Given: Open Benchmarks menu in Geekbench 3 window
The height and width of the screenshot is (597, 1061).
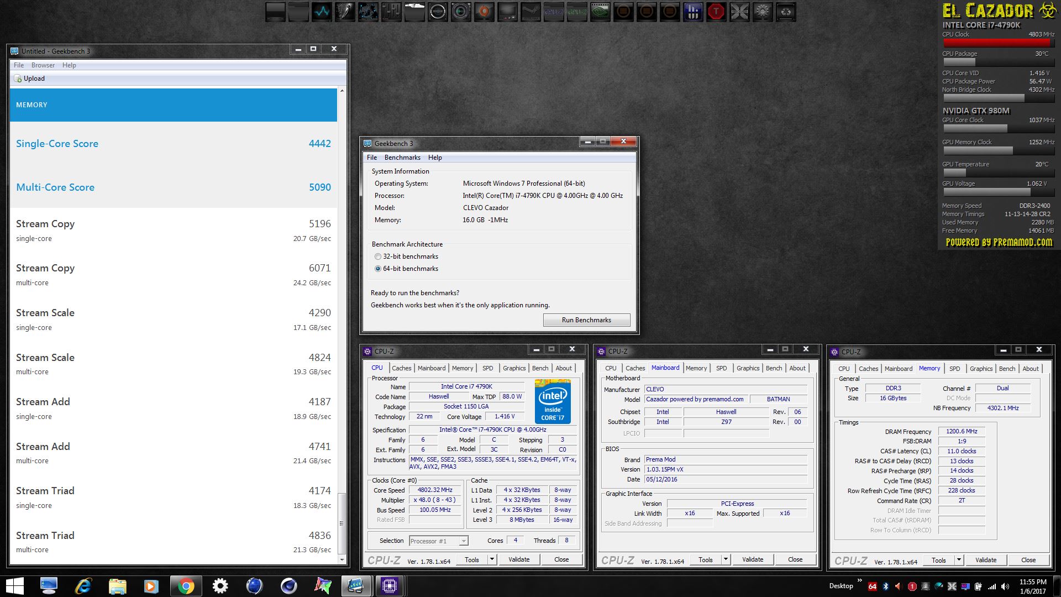Looking at the screenshot, I should pyautogui.click(x=402, y=158).
